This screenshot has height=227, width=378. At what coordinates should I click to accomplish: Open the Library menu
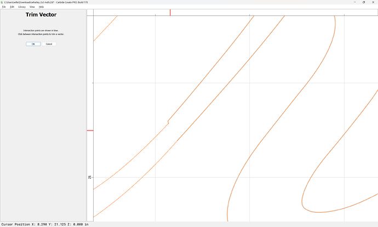22,7
